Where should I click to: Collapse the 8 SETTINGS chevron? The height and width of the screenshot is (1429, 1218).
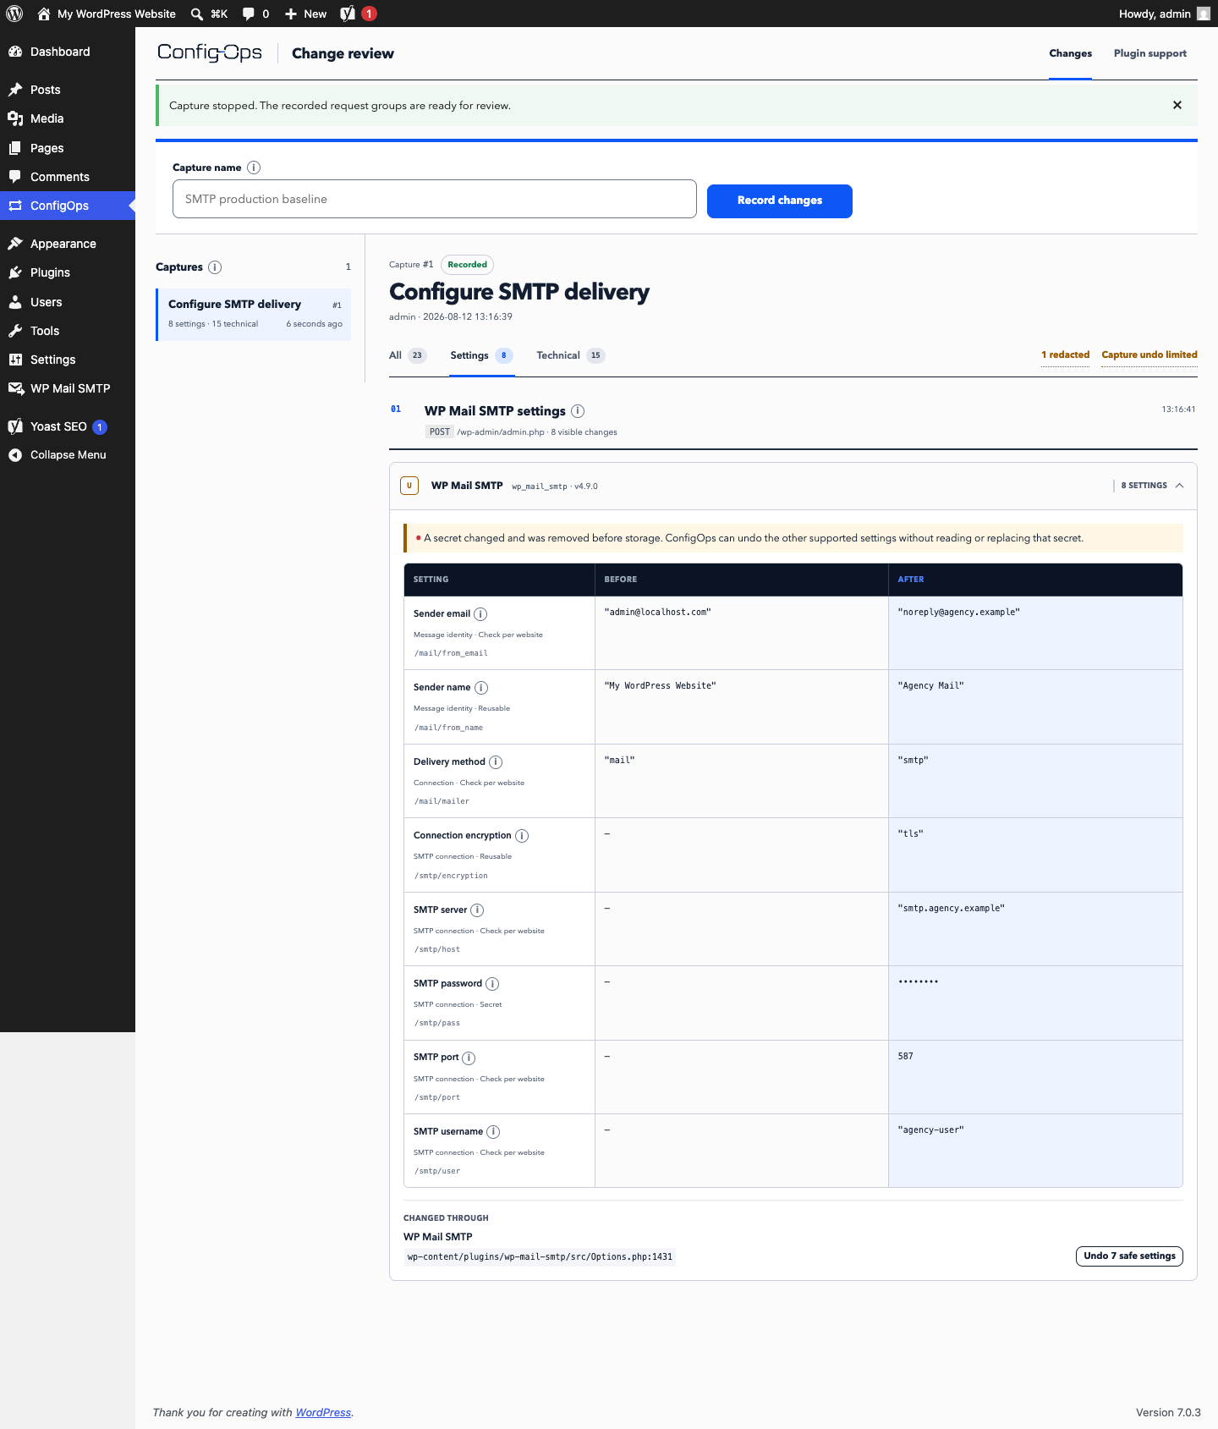pyautogui.click(x=1179, y=486)
